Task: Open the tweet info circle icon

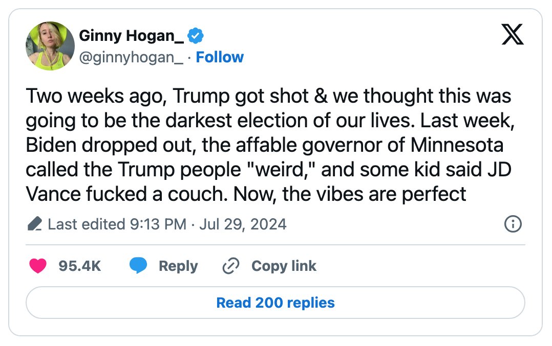Action: [513, 224]
